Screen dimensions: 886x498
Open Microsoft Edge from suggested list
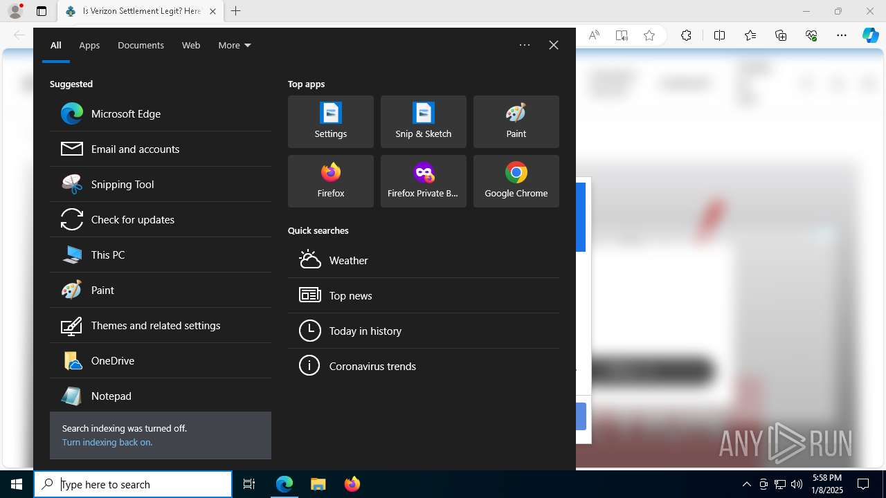(x=161, y=113)
